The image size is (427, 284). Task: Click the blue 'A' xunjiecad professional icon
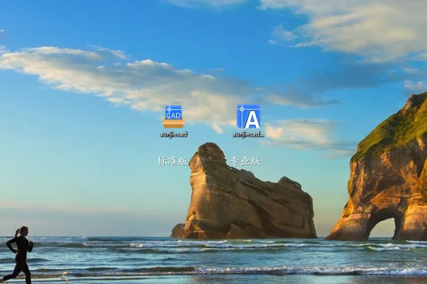point(249,116)
